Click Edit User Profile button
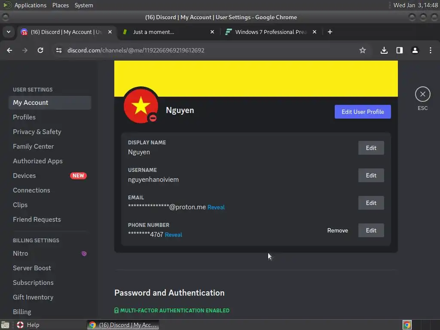This screenshot has height=330, width=440. click(x=363, y=112)
